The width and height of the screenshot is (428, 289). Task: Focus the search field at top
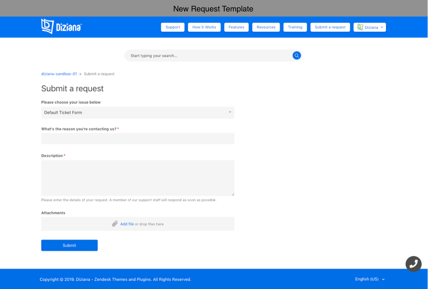(x=209, y=56)
